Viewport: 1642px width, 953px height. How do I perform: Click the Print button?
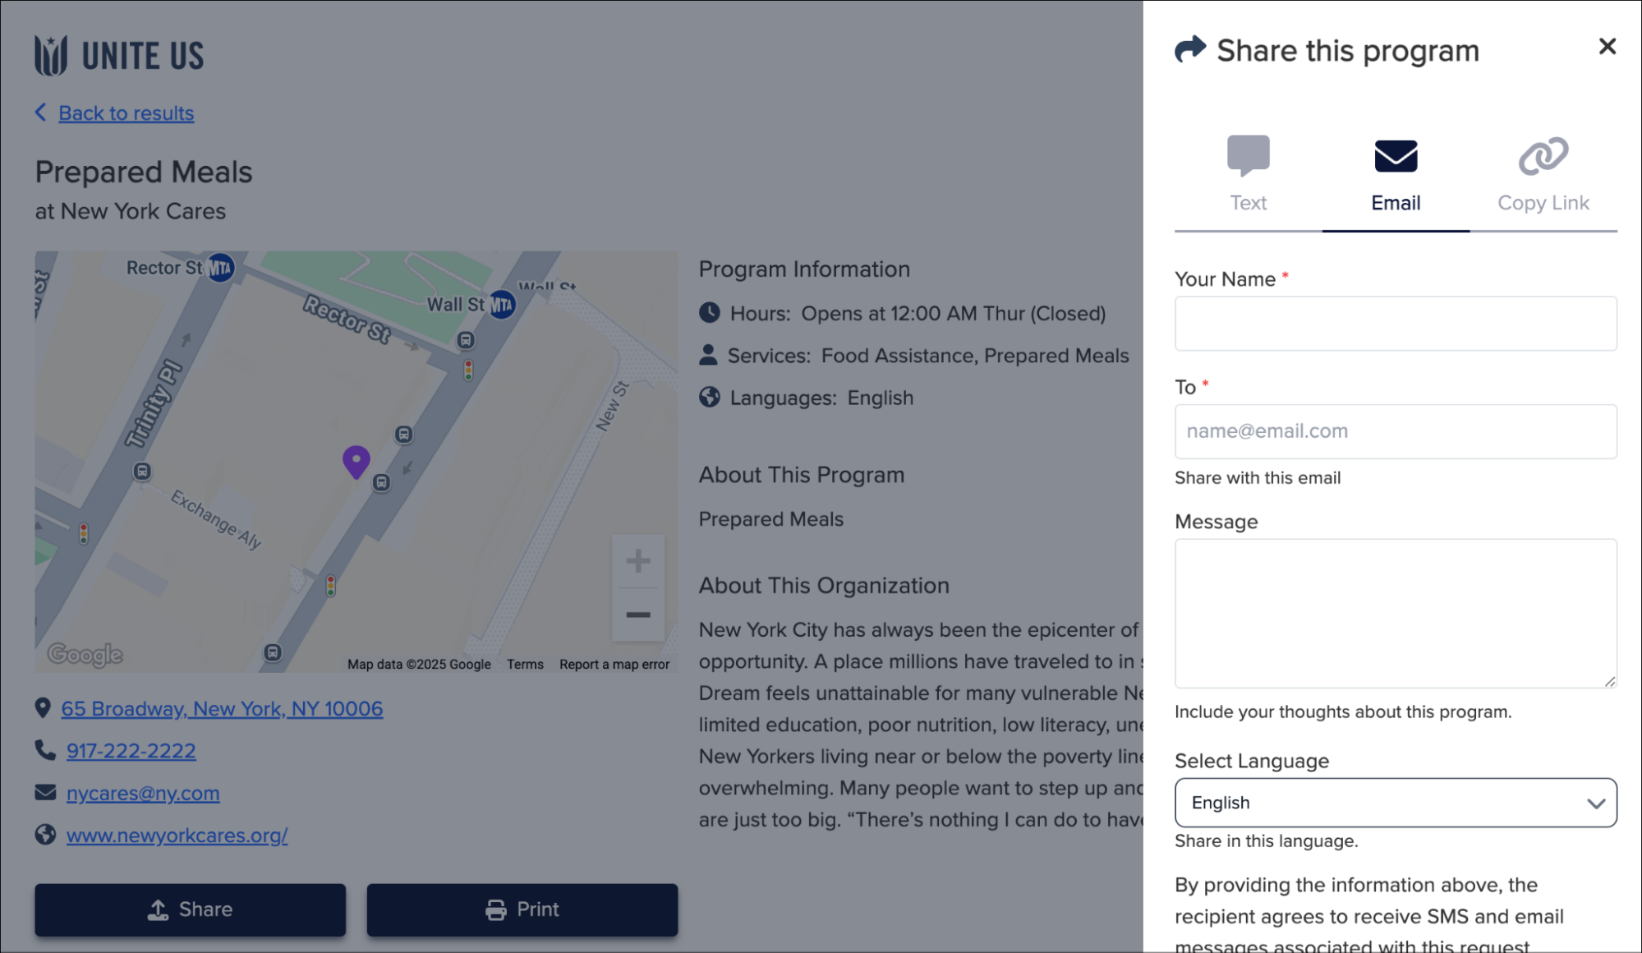click(x=522, y=909)
